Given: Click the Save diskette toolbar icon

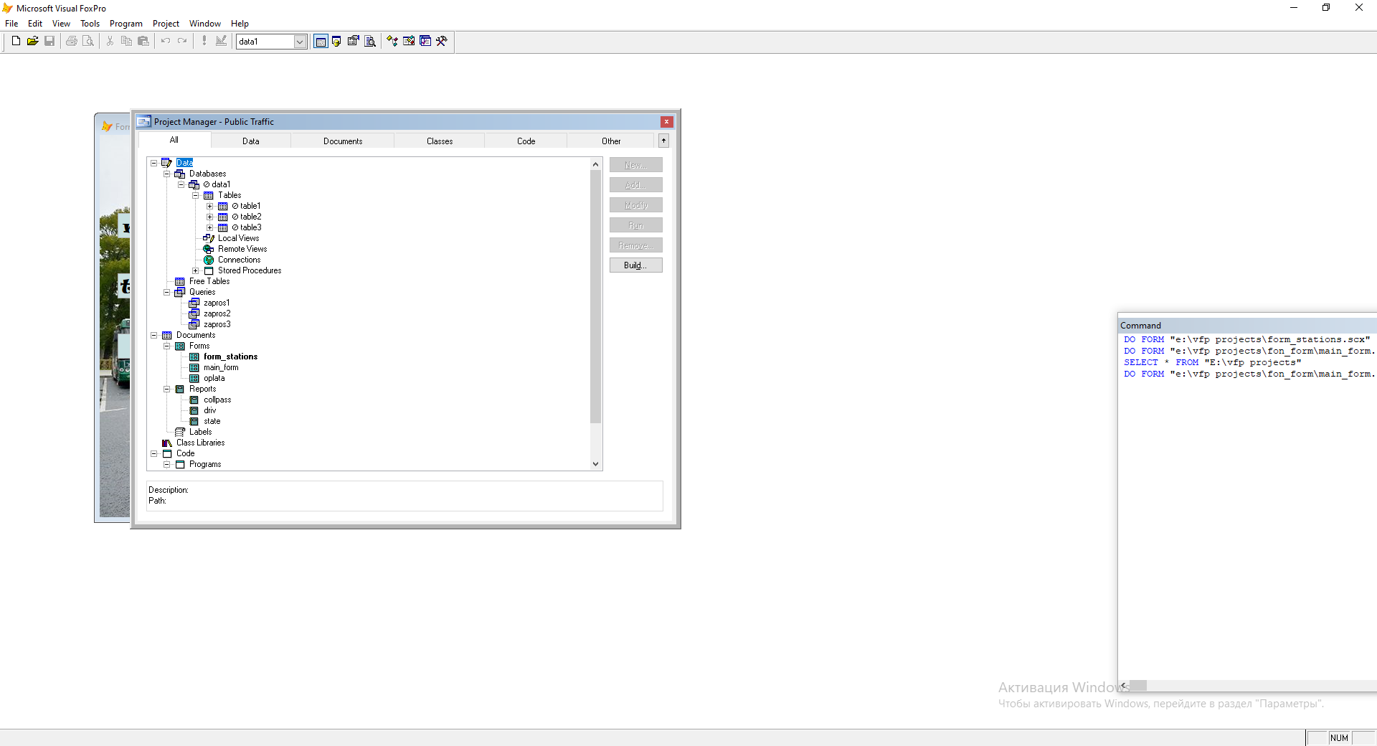Looking at the screenshot, I should [x=49, y=41].
